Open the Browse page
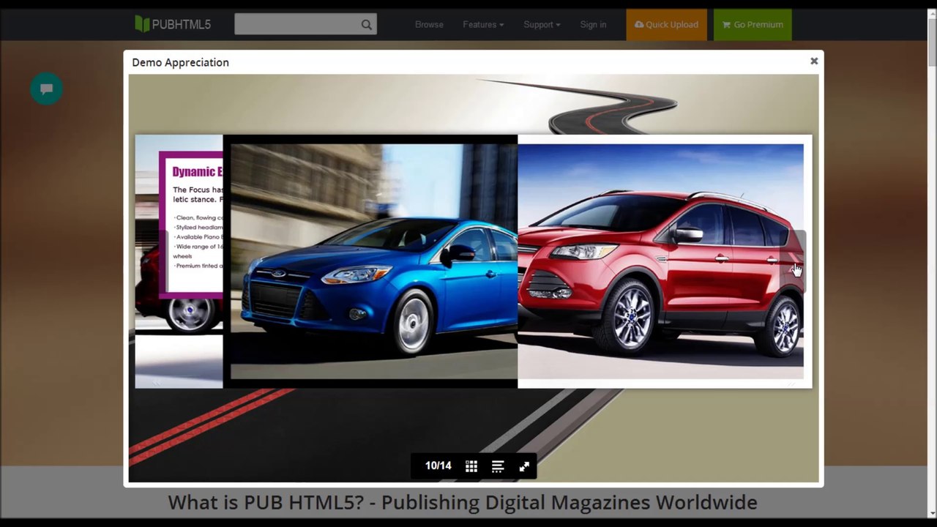 [x=429, y=24]
